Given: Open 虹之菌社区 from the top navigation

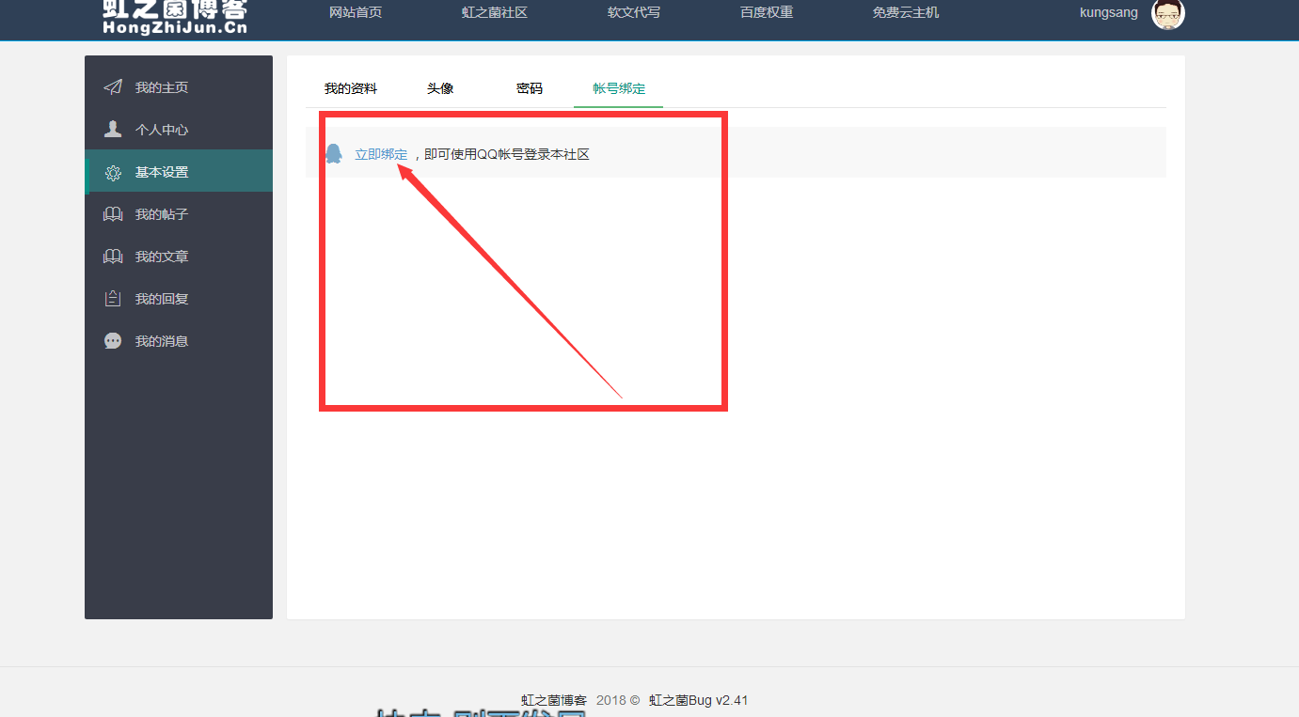Looking at the screenshot, I should [495, 13].
